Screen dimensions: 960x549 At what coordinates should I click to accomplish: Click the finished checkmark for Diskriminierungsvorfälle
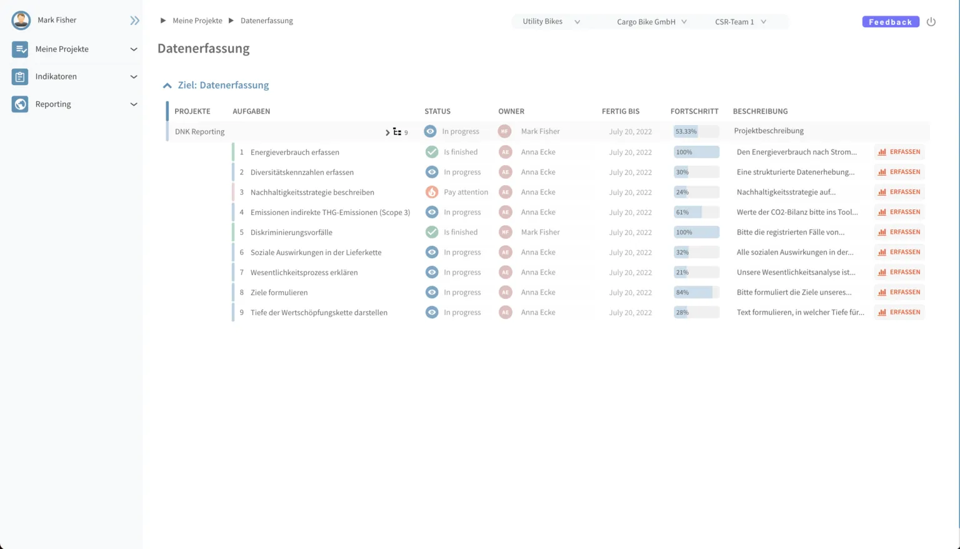tap(432, 232)
